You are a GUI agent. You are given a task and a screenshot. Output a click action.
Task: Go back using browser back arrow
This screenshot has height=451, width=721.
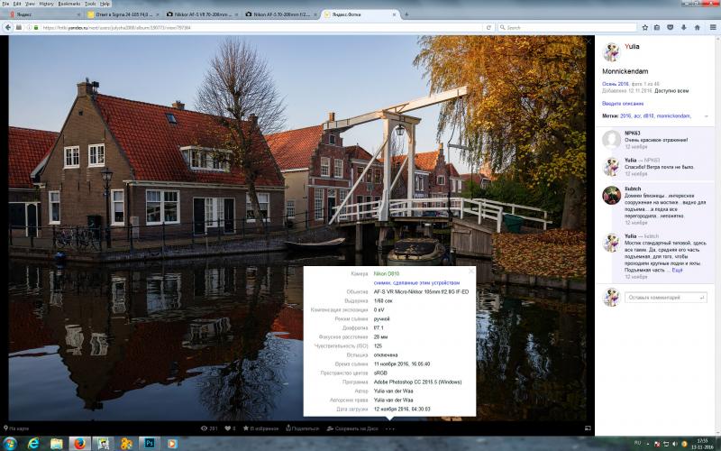(x=8, y=28)
